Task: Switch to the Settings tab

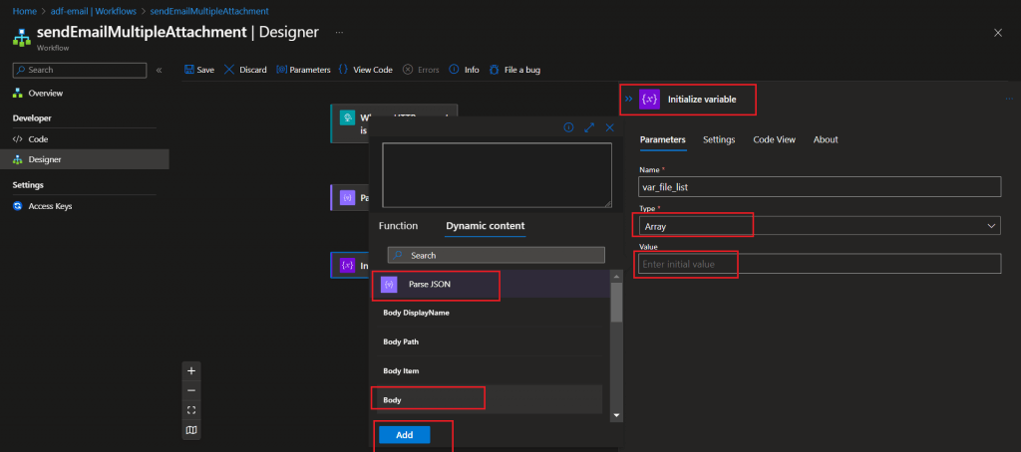Action: tap(719, 139)
